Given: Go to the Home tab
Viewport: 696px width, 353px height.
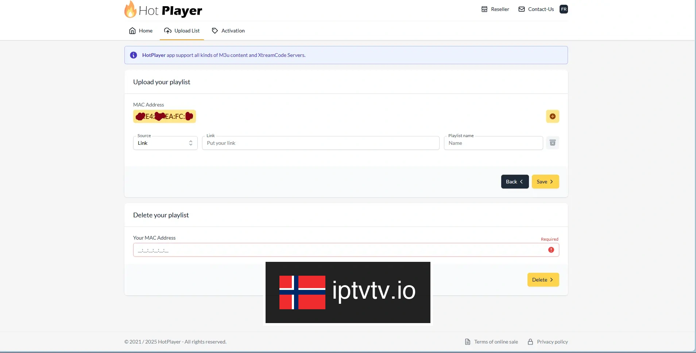Looking at the screenshot, I should (x=141, y=31).
